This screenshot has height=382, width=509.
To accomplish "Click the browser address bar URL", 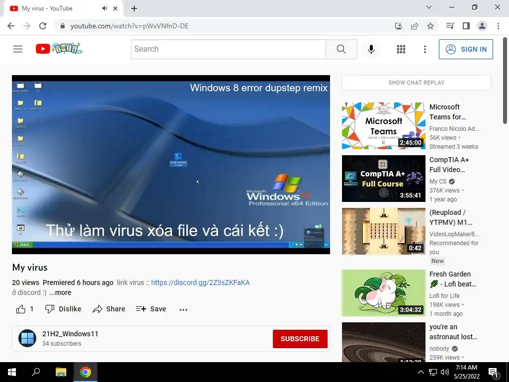I will click(x=129, y=26).
